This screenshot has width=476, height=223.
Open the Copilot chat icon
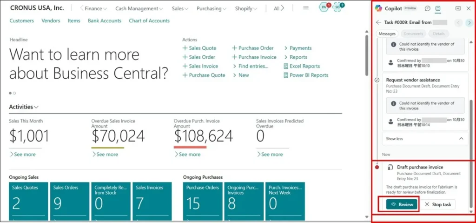pyautogui.click(x=427, y=8)
